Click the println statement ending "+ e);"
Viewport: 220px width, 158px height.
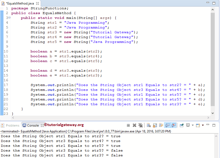(118, 104)
